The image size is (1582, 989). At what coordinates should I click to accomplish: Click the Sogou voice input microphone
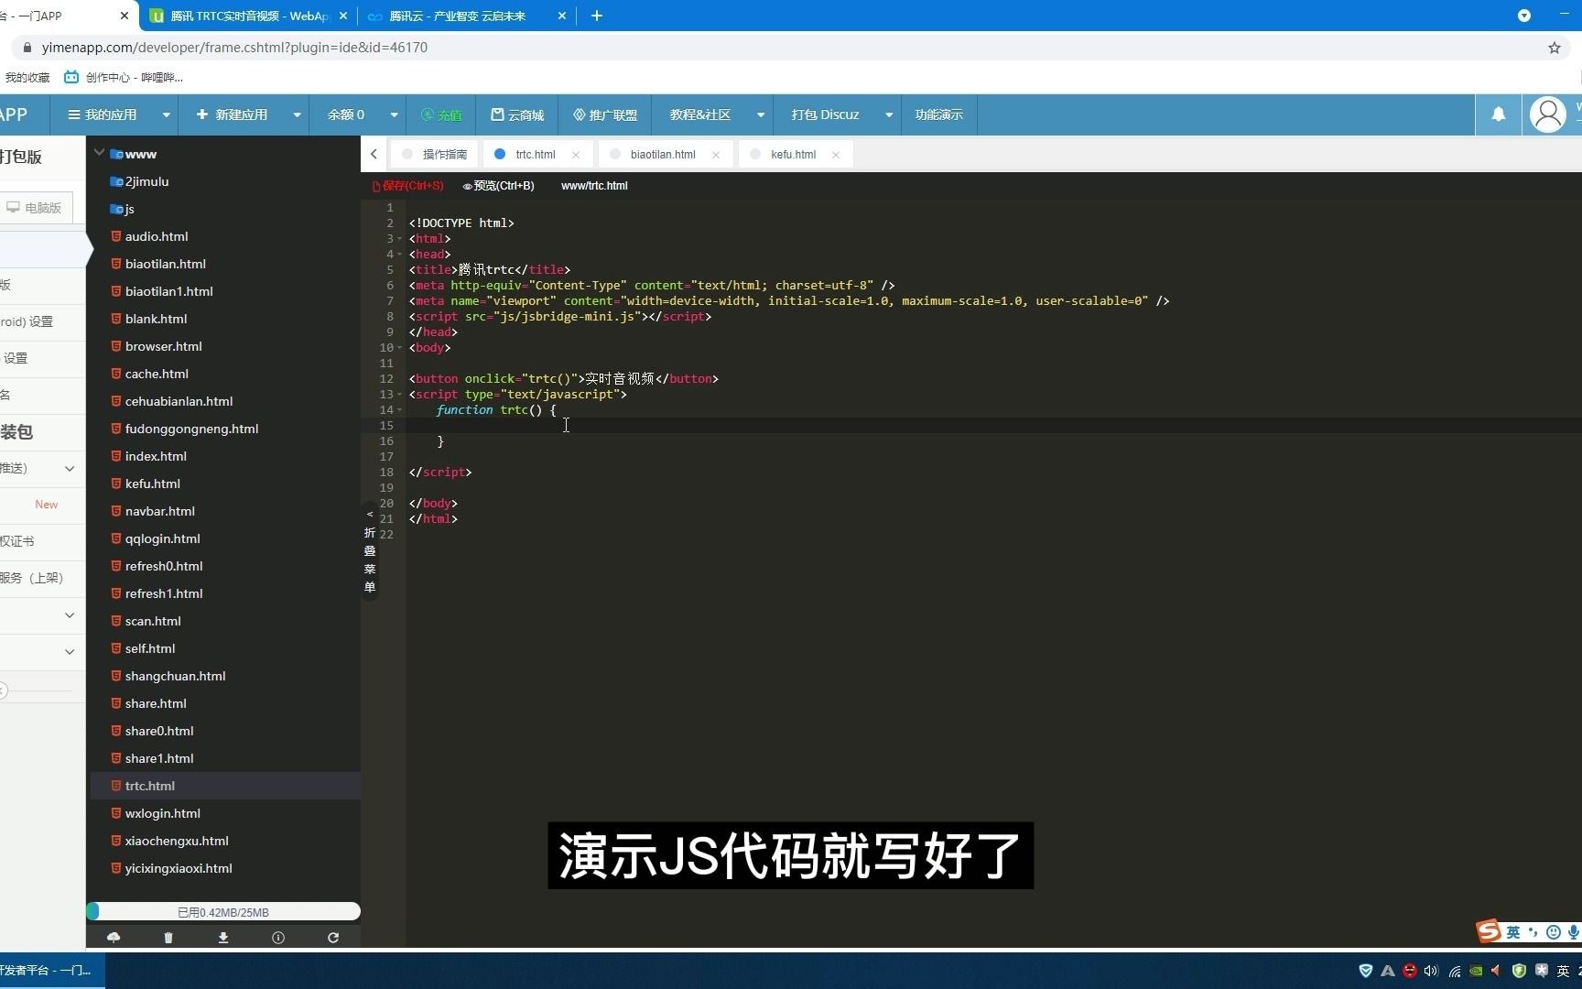pos(1574,932)
